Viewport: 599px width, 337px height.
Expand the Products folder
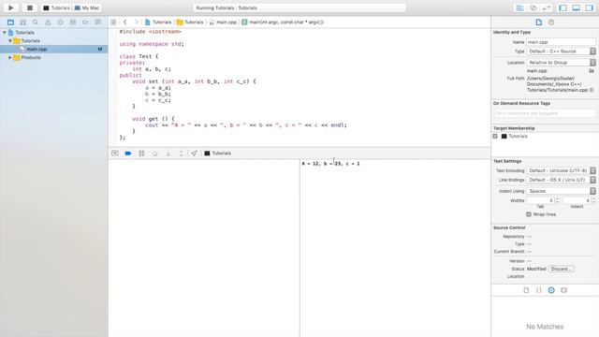(10, 57)
